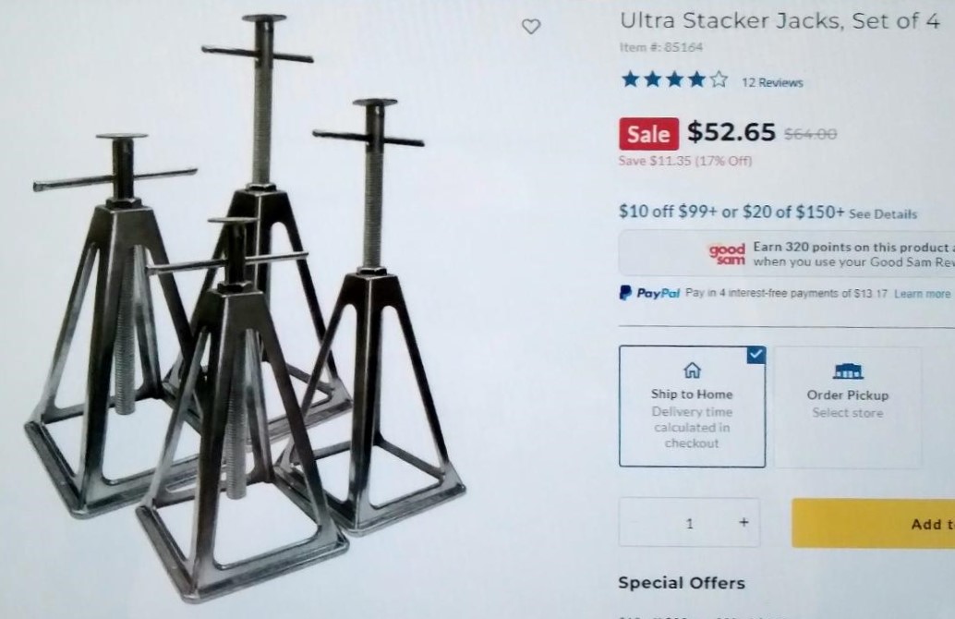
Task: Click the house icon in Ship to Home
Action: [x=692, y=370]
